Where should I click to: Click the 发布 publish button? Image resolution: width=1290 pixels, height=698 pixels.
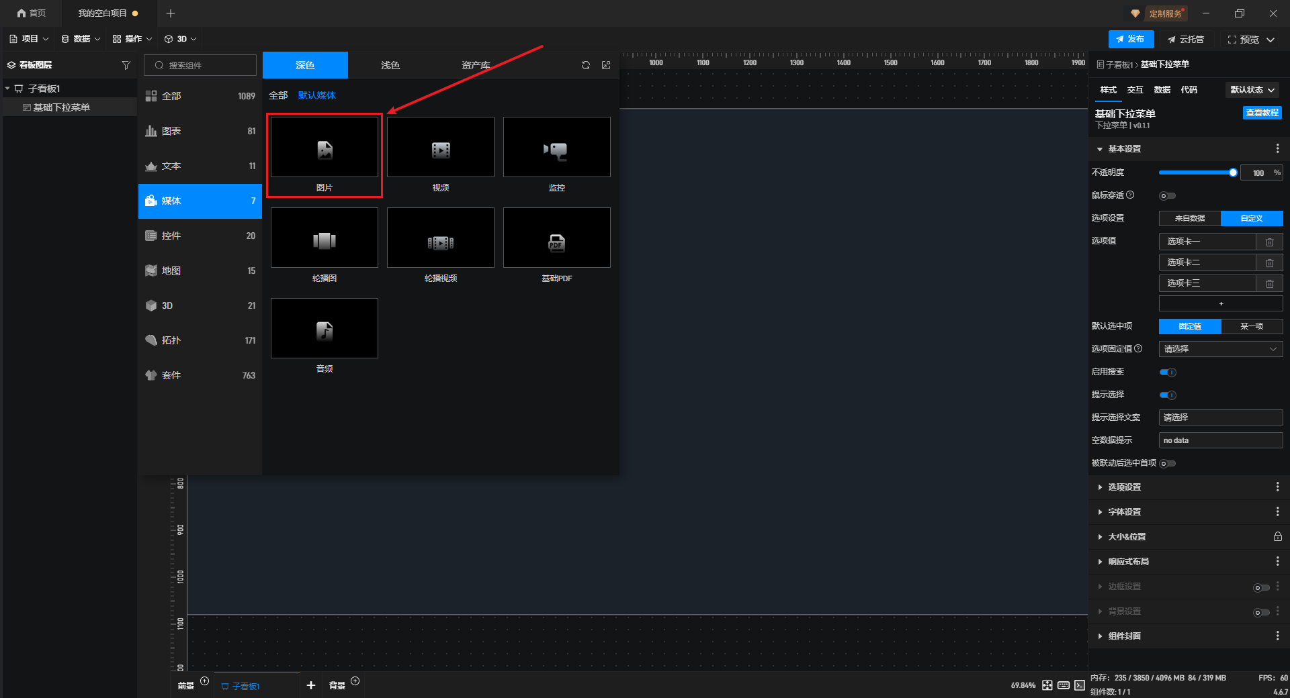(x=1131, y=39)
